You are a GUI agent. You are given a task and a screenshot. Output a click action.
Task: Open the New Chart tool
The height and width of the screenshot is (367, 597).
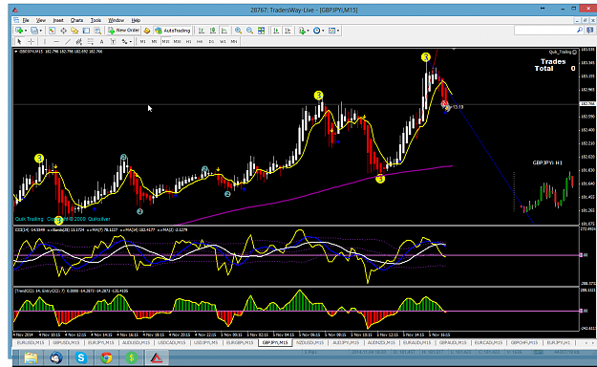click(x=18, y=31)
